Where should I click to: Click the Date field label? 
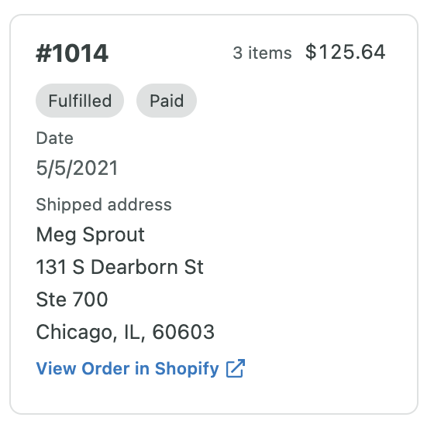click(55, 138)
